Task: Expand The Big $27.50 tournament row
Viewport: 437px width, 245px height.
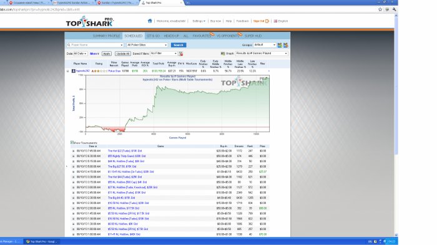Action: (73, 166)
